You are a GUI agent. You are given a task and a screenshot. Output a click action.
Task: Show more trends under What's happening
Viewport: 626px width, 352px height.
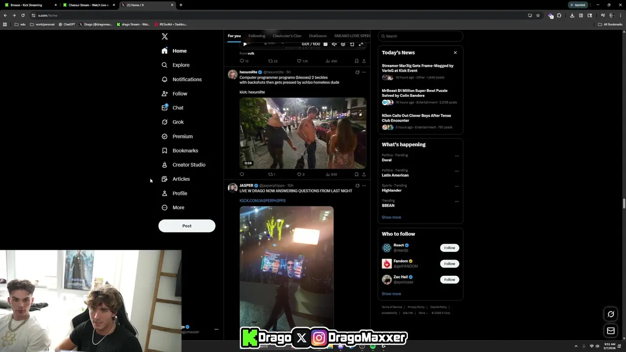[x=391, y=217]
